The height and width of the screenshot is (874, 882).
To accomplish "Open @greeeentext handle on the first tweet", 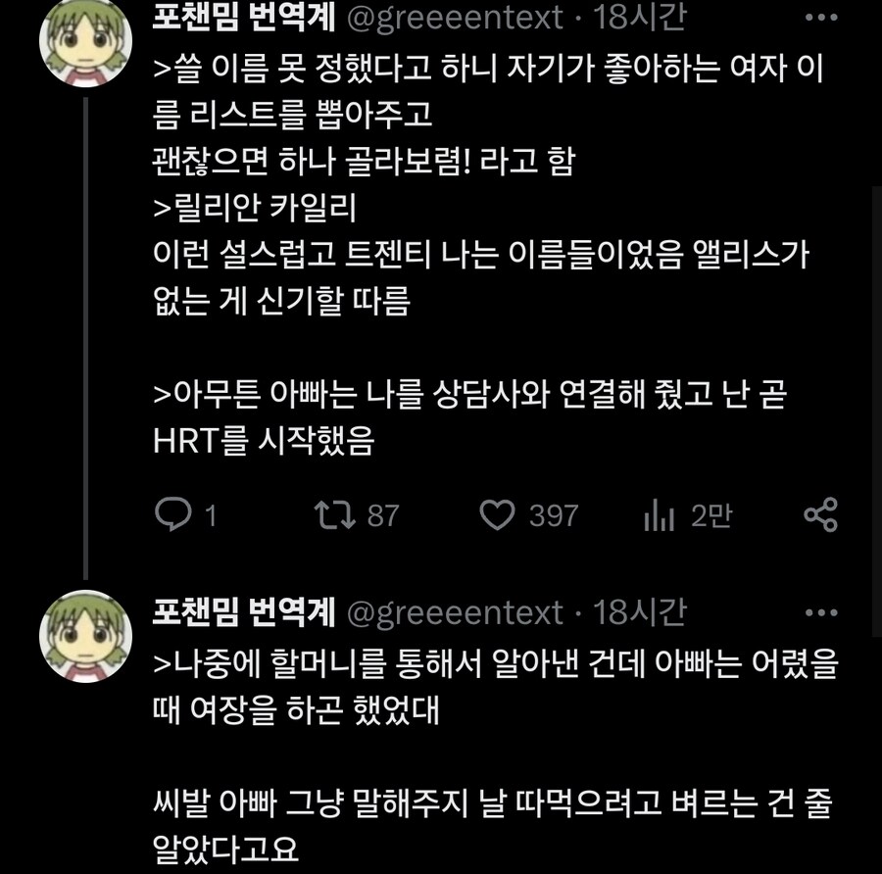I will coord(456,18).
